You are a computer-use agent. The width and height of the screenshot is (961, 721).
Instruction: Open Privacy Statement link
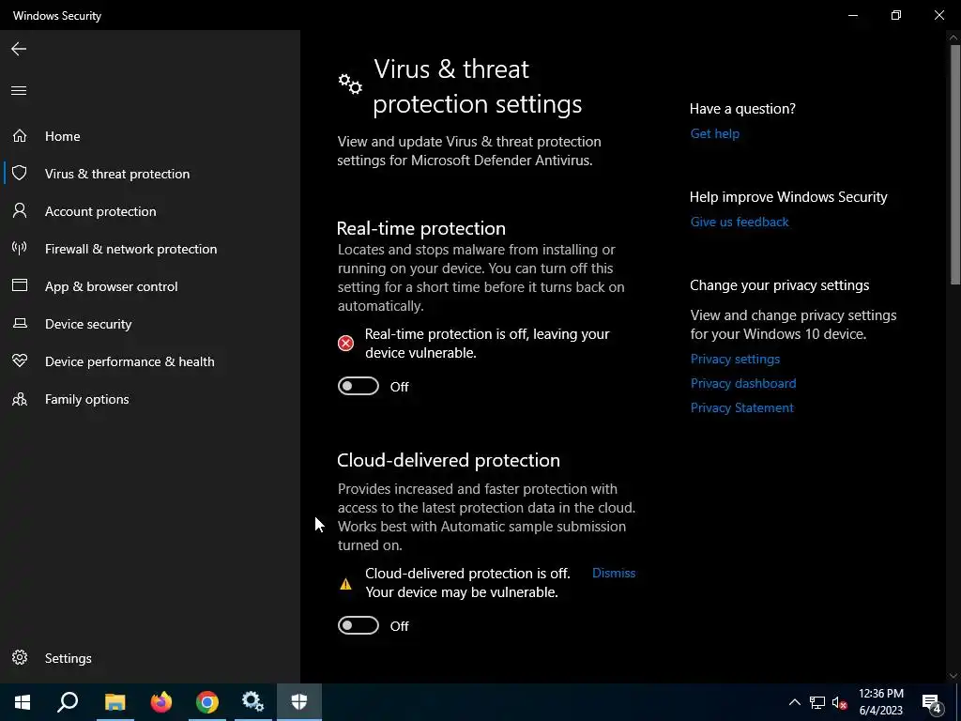pyautogui.click(x=741, y=407)
